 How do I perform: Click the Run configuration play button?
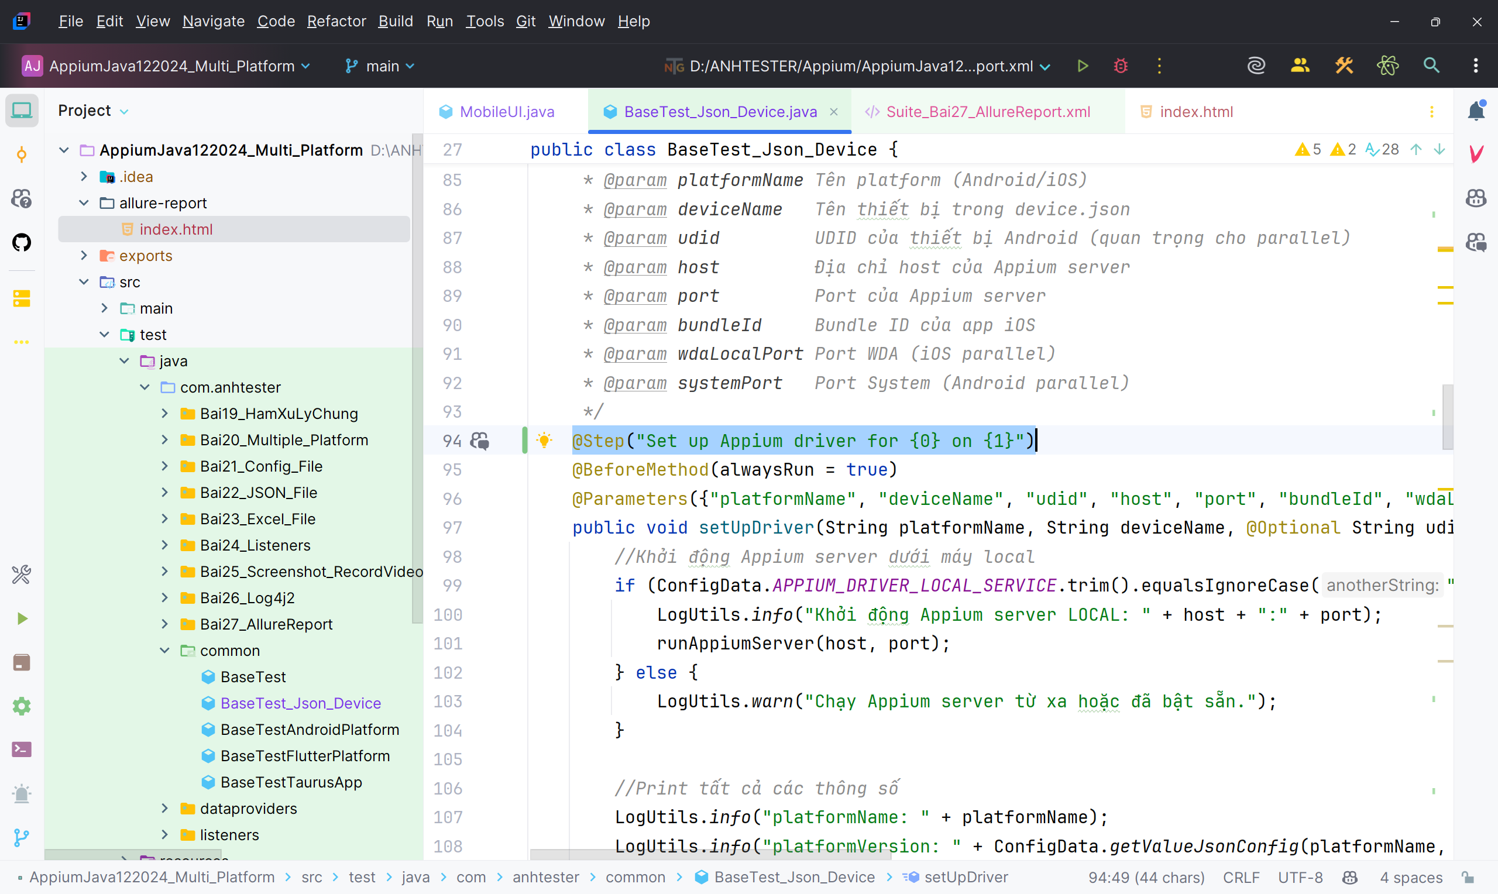pyautogui.click(x=1083, y=66)
